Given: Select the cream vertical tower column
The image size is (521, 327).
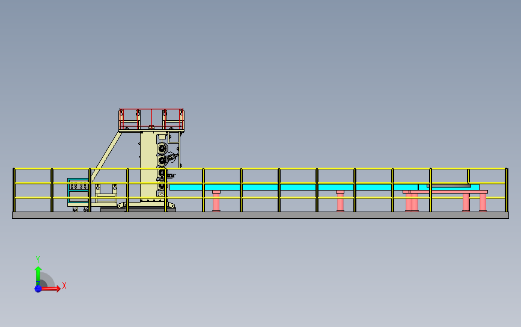Looking at the screenshot, I should point(148,167).
